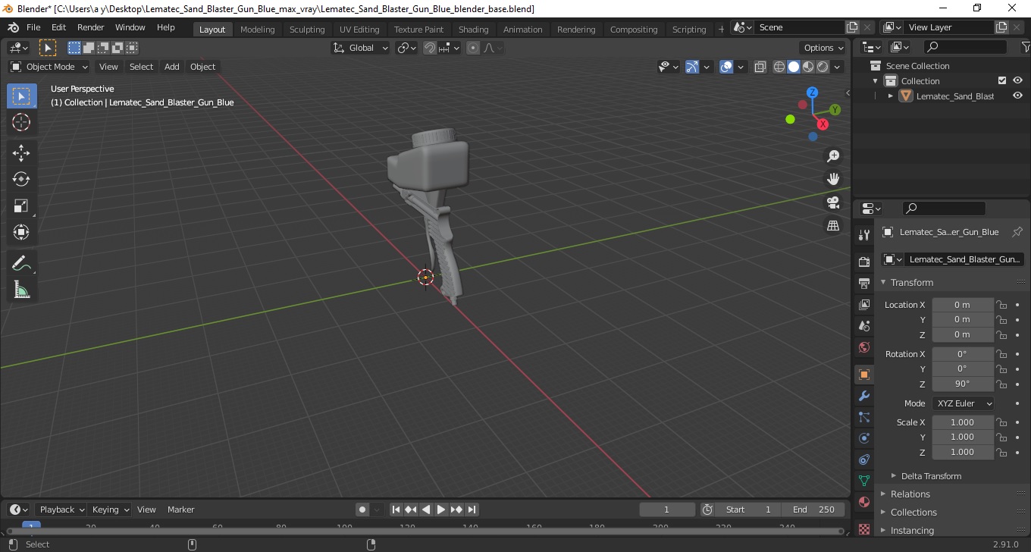
Task: Toggle camera view in viewport
Action: 833,202
